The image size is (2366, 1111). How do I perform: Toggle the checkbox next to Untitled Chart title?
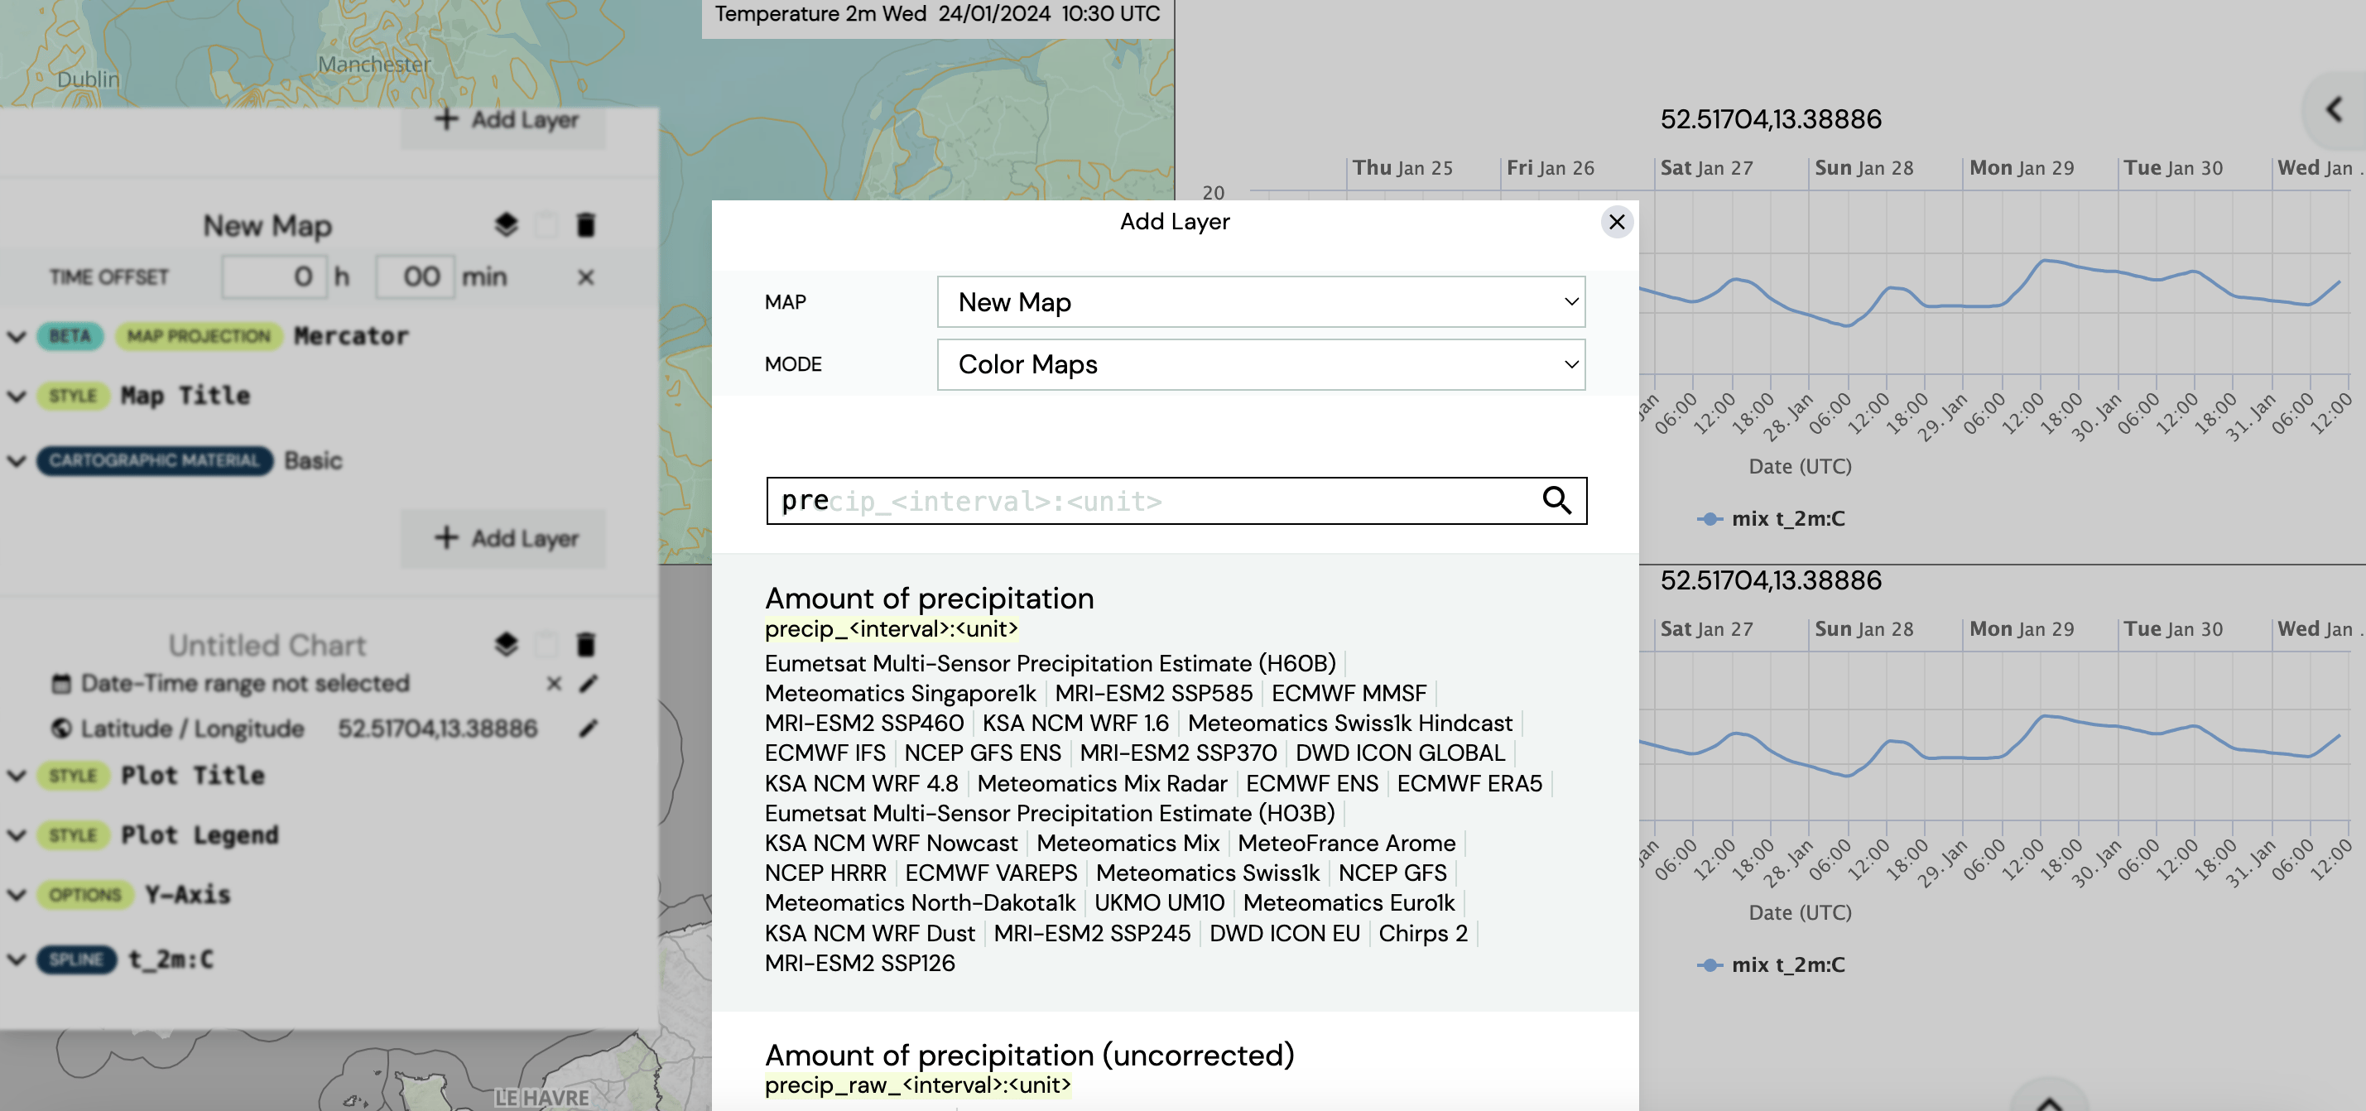pyautogui.click(x=546, y=645)
